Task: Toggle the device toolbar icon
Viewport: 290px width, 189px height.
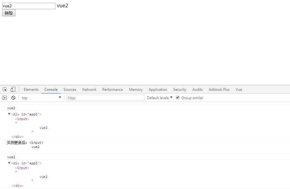Action: pyautogui.click(x=13, y=89)
